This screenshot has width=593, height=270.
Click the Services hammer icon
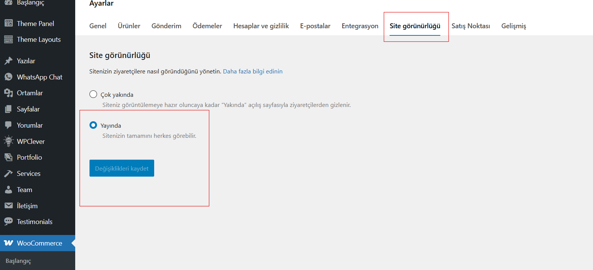pyautogui.click(x=8, y=174)
